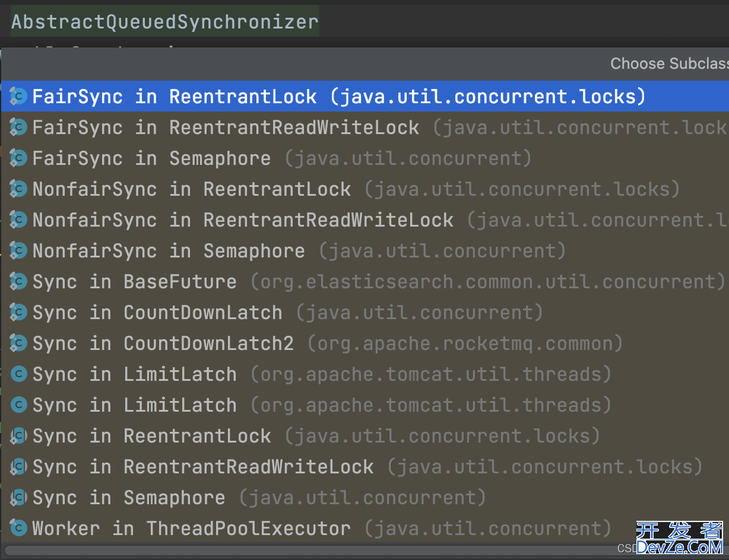Pick Sync in CountDownLatch (java.util.concurrent)
The image size is (729, 560).
(x=157, y=313)
